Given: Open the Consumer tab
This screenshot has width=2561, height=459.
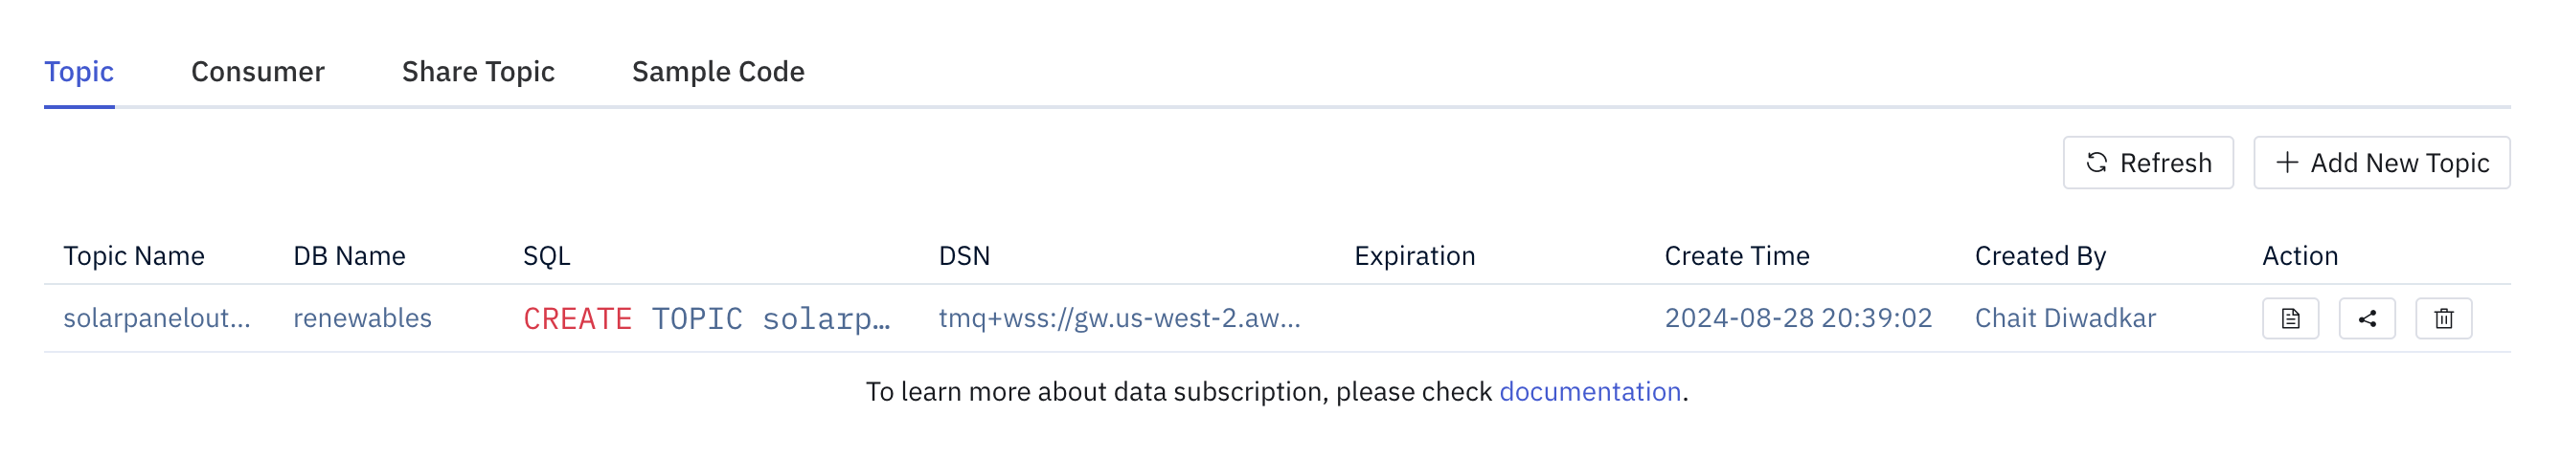Looking at the screenshot, I should (258, 72).
